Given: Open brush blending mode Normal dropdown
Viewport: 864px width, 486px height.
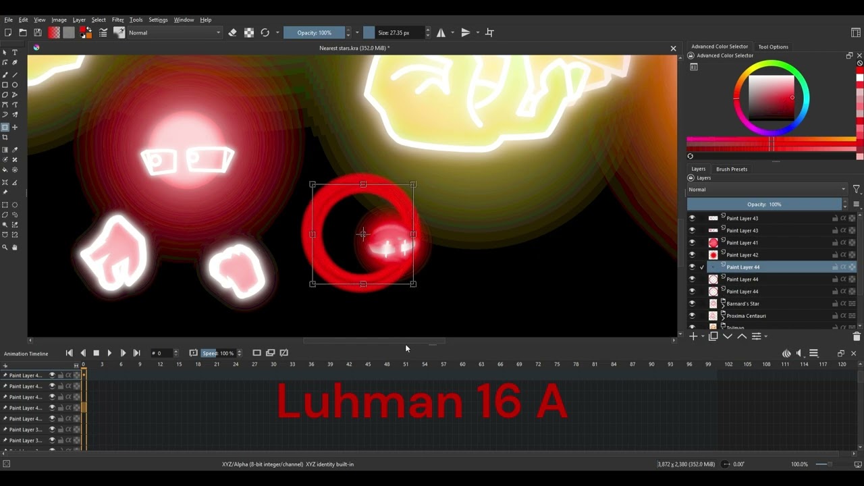Looking at the screenshot, I should coord(175,32).
